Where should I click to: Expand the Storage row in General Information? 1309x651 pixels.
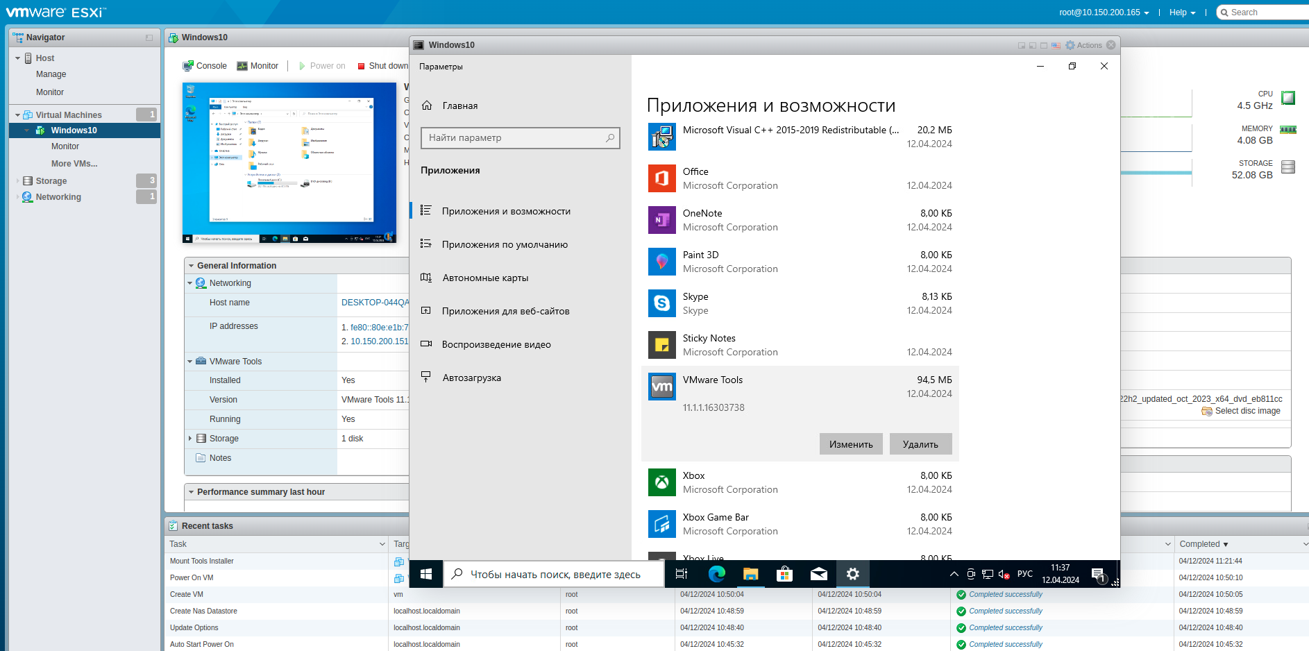pos(190,439)
